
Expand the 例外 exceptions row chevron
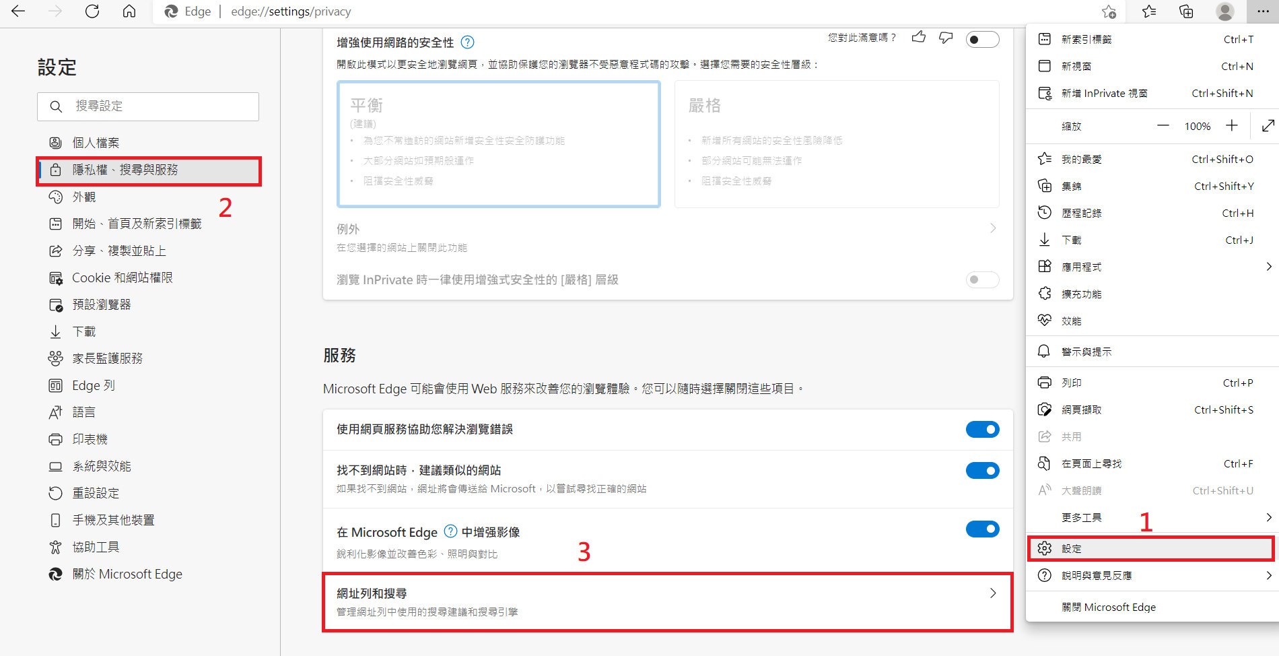(993, 228)
